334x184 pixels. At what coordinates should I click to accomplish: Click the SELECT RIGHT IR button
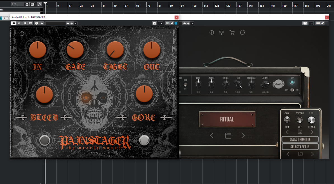300,139
